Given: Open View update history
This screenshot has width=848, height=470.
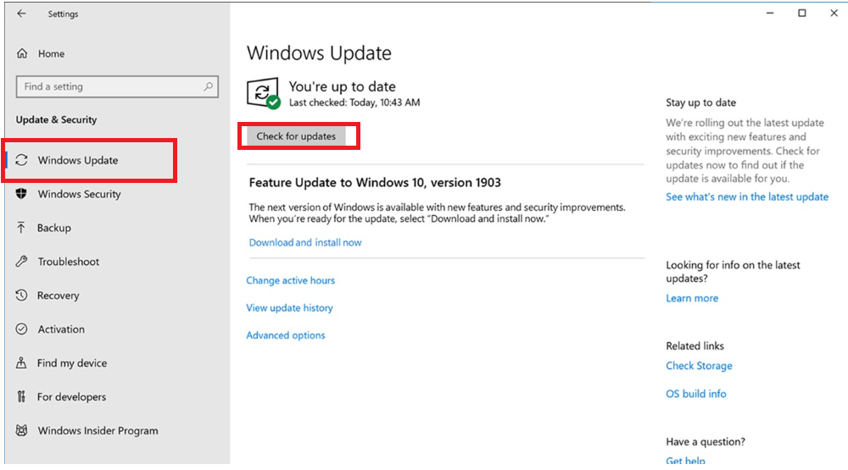Looking at the screenshot, I should 289,308.
